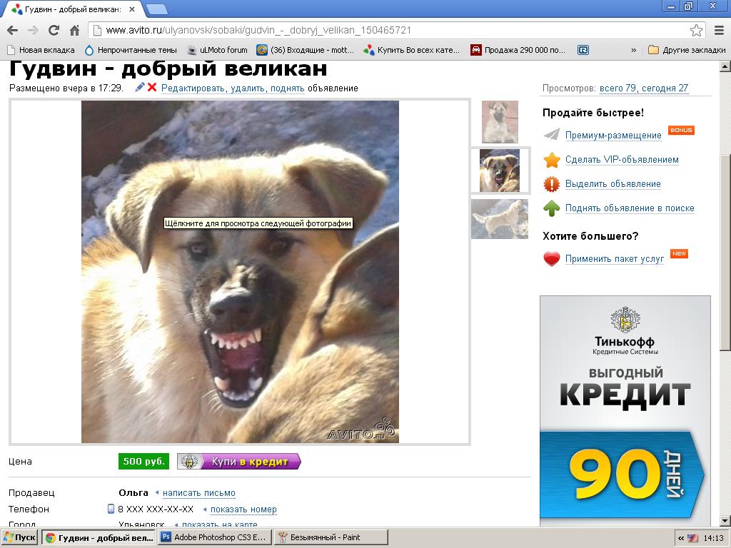Open the Chrome menu icon
731x548 pixels.
pos(719,31)
